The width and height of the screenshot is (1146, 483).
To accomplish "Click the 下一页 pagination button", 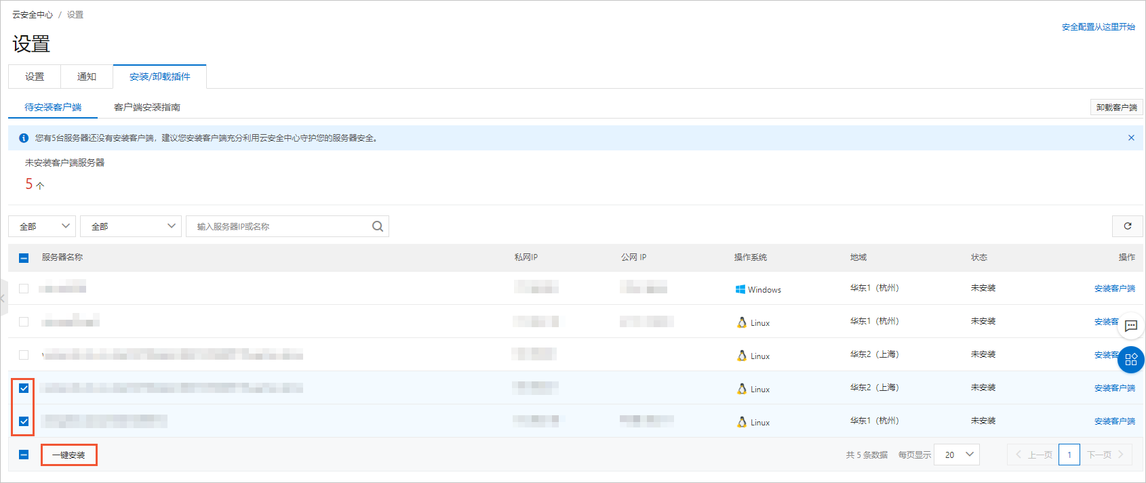I will [x=1106, y=455].
